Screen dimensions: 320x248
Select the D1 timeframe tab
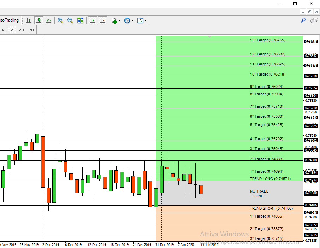pos(11,30)
